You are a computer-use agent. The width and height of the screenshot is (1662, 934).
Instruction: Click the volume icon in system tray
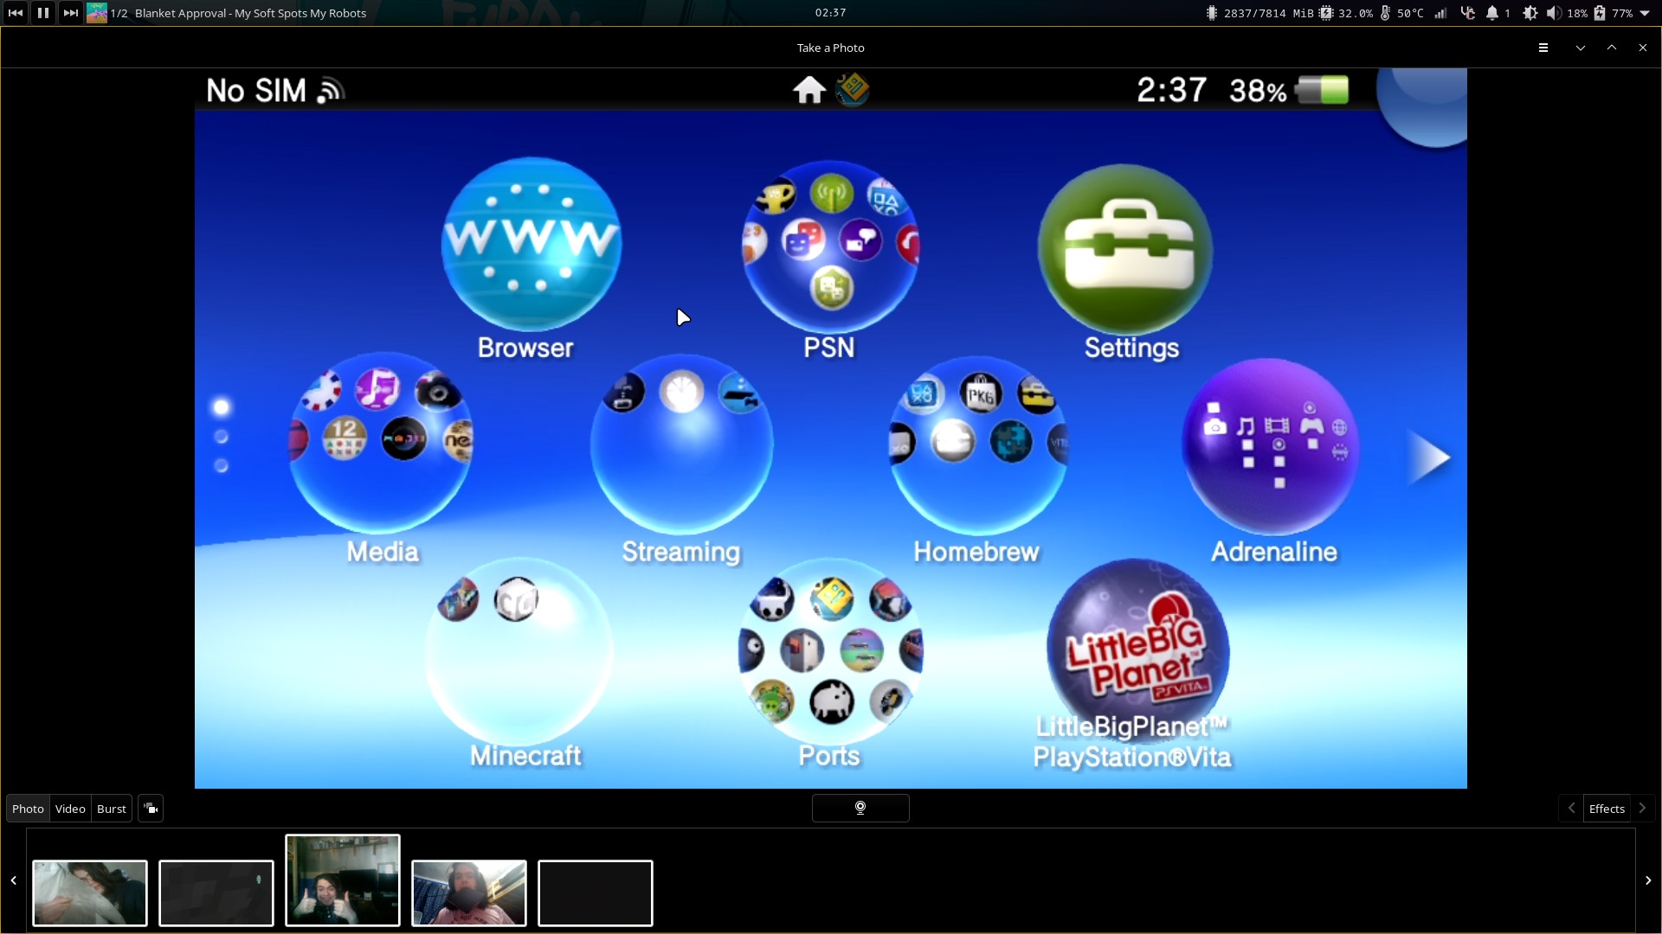1554,13
